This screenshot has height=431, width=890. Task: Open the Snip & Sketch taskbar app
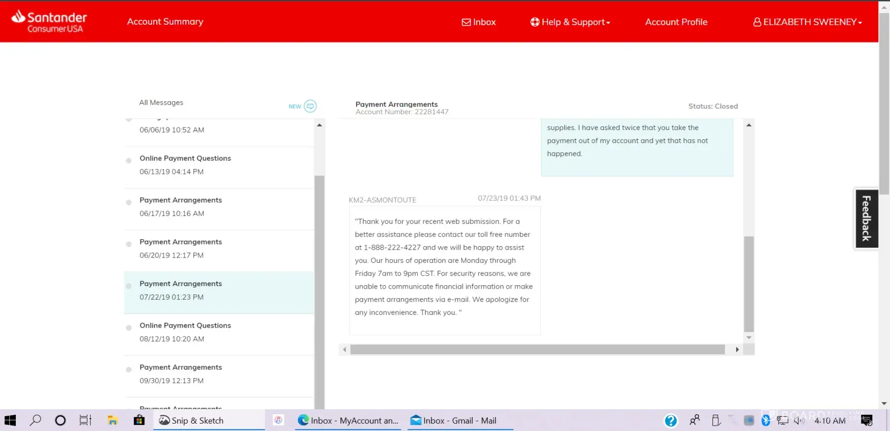tap(191, 421)
